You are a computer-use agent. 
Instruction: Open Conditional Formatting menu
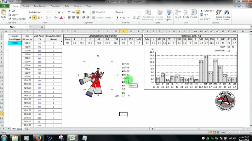148,15
